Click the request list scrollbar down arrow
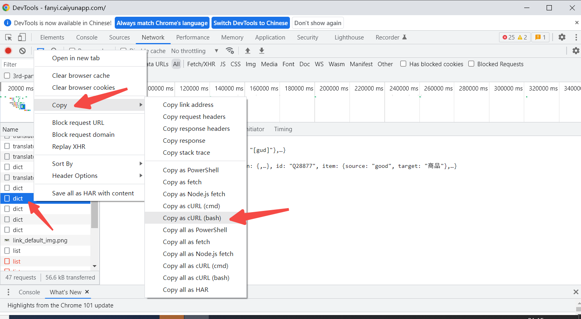Screen dimensions: 581x319 [x=95, y=266]
